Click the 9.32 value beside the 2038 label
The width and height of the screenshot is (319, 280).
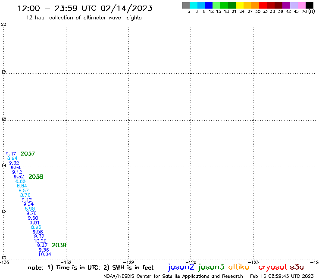point(19,177)
